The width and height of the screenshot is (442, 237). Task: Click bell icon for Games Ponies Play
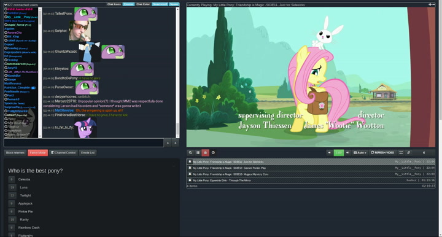coord(190,168)
